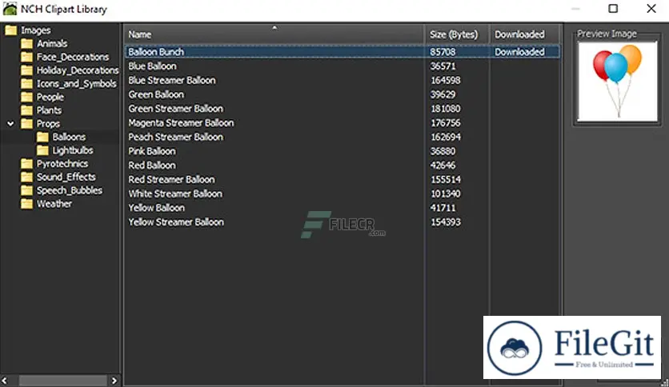This screenshot has width=669, height=387.
Task: Select the Lightbulbs subfolder label
Action: pyautogui.click(x=73, y=150)
